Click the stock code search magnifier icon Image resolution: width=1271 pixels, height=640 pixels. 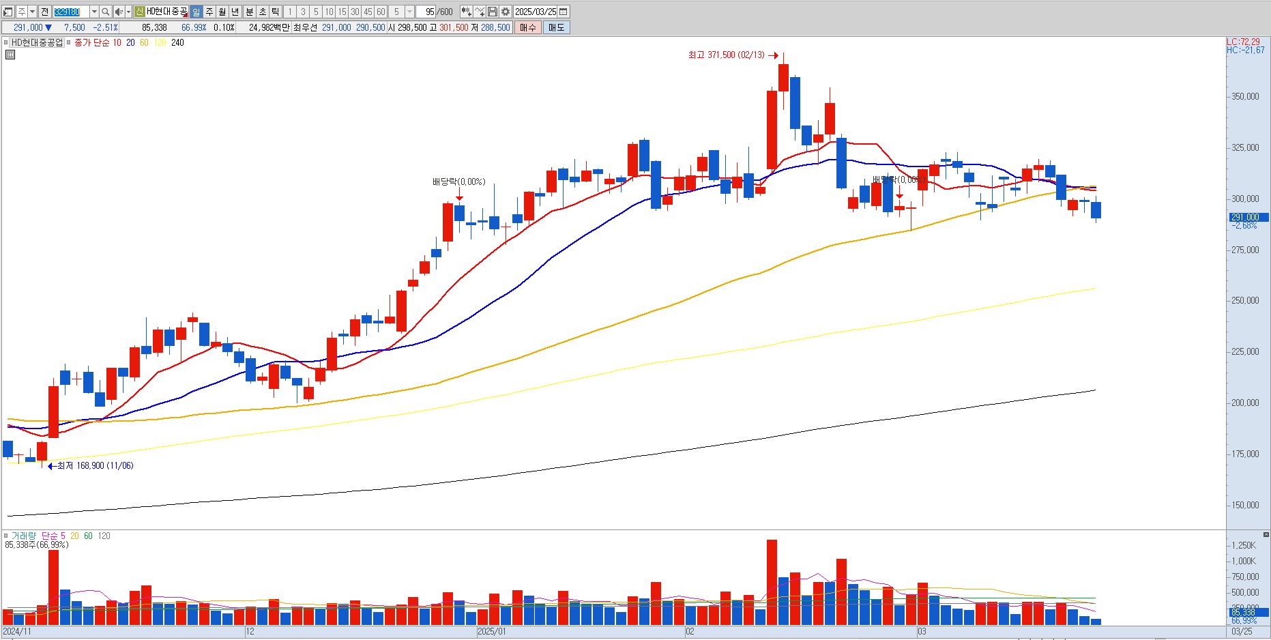pos(105,12)
